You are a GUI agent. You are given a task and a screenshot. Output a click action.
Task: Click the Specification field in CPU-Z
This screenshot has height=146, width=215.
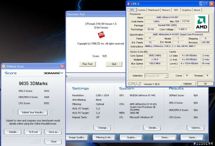[x=178, y=34]
